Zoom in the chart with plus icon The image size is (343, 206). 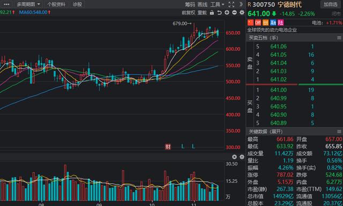[227, 12]
